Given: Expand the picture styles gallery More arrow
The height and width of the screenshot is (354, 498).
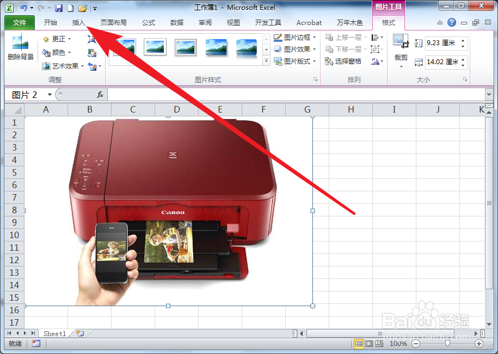Looking at the screenshot, I should pos(267,60).
